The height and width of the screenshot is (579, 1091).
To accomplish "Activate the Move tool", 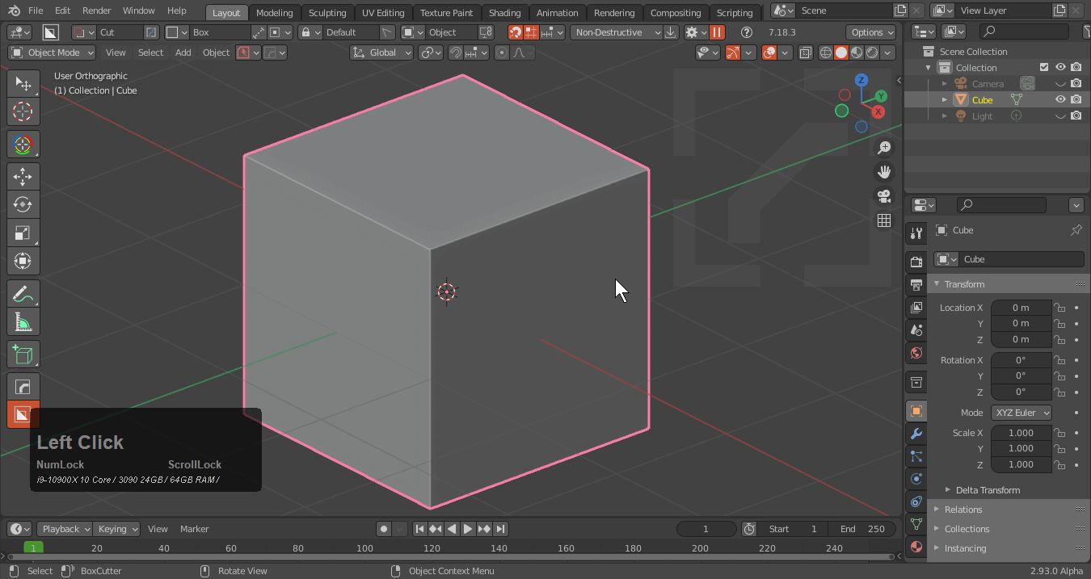I will click(23, 177).
